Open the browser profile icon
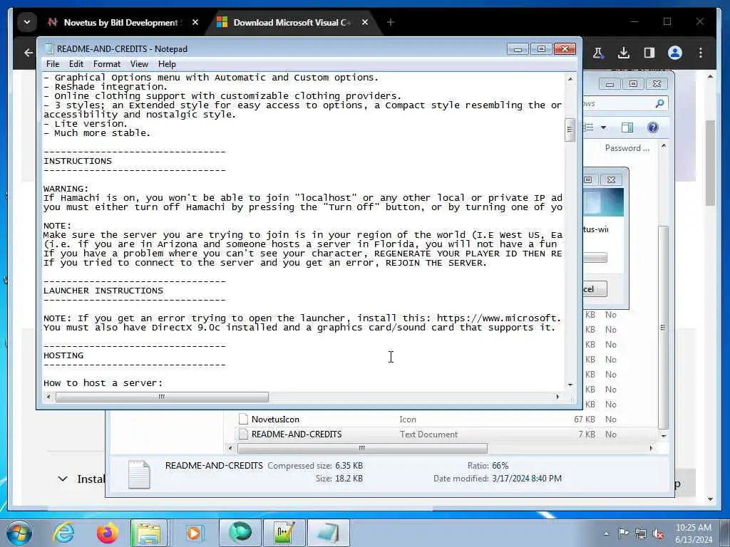 [674, 53]
